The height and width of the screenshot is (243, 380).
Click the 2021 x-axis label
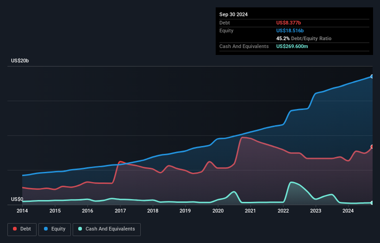[x=250, y=211]
